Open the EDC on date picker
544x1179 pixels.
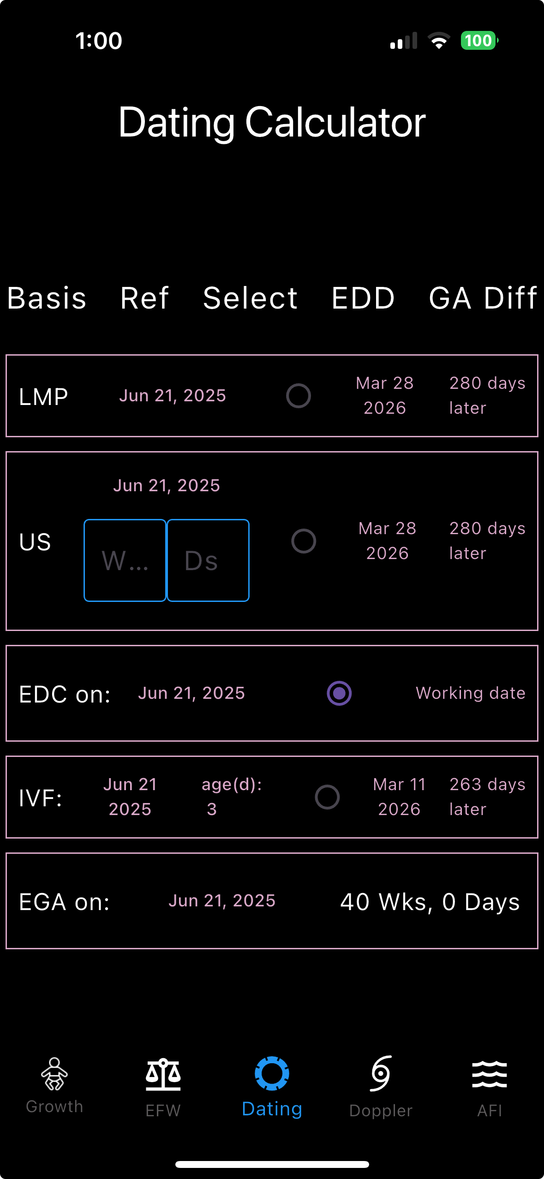191,693
